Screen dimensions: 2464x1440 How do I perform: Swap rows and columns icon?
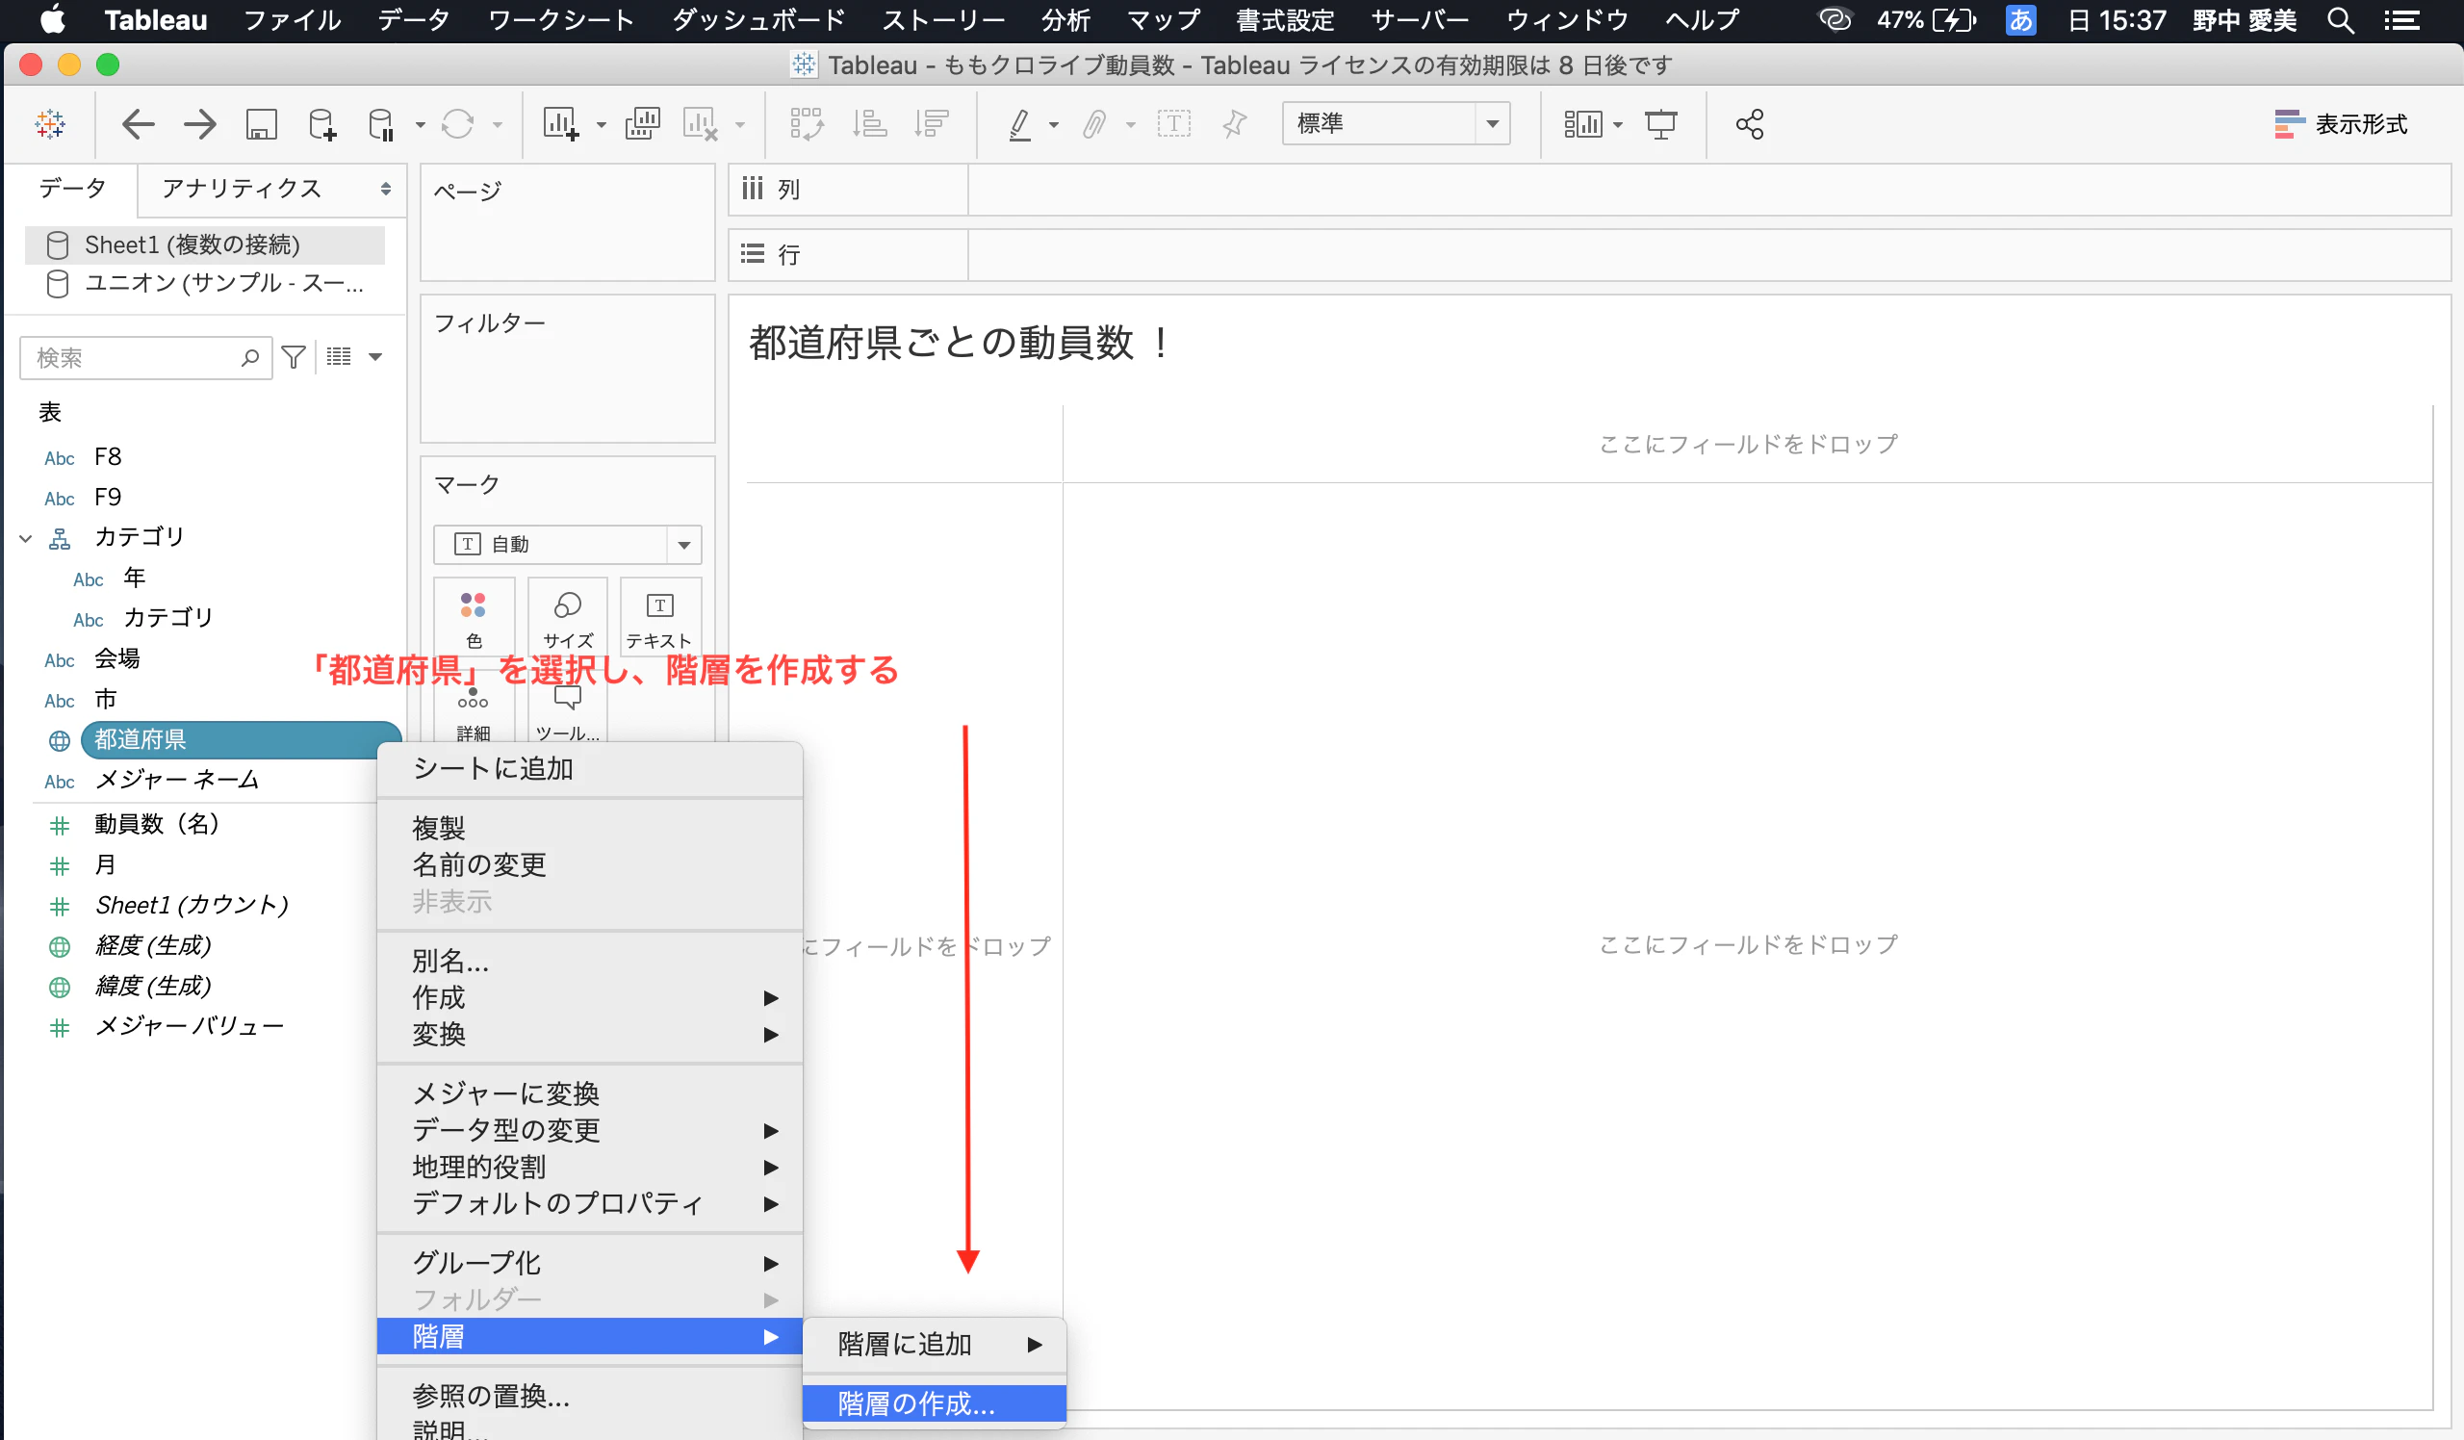pos(807,124)
